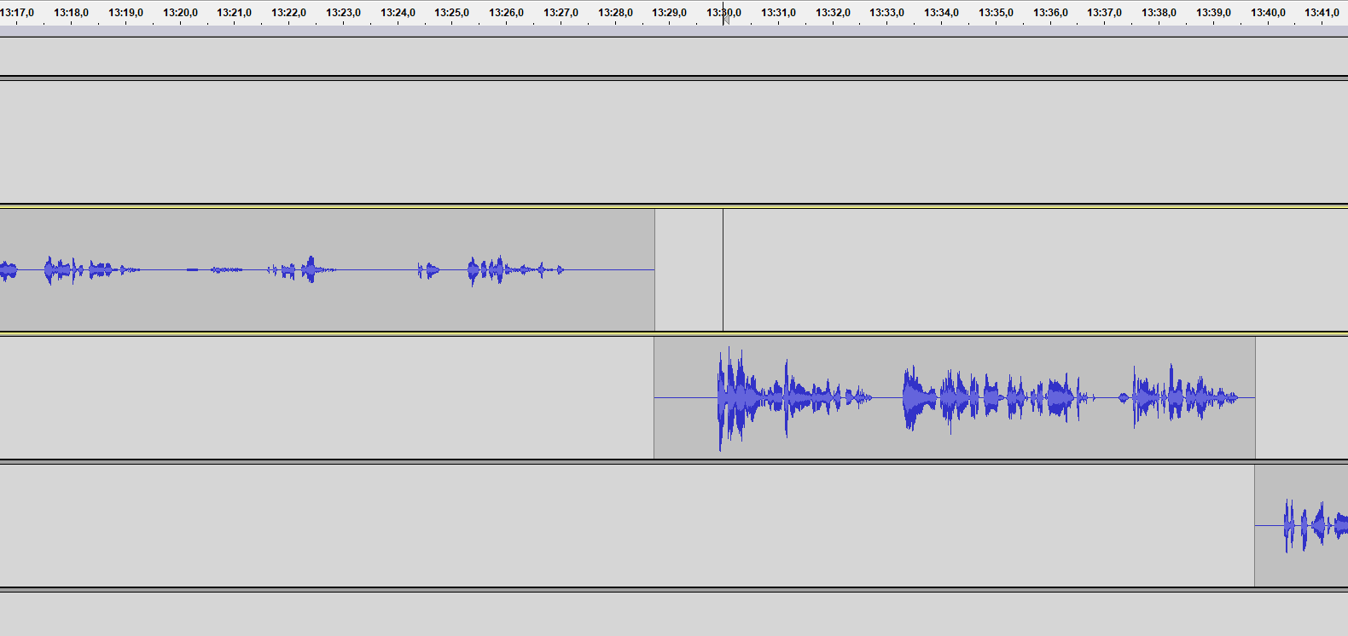The image size is (1348, 636).
Task: Click ruler mark 13:40,0
Action: click(x=1268, y=13)
